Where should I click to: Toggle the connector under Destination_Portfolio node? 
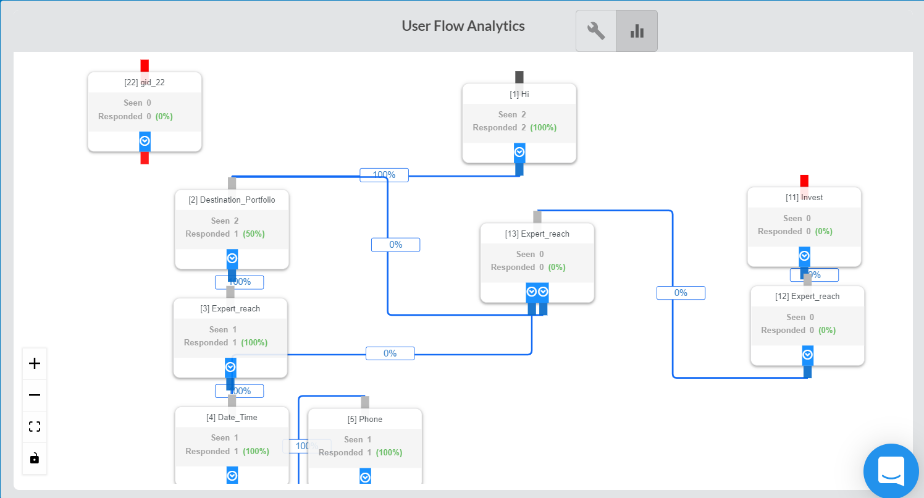[232, 258]
